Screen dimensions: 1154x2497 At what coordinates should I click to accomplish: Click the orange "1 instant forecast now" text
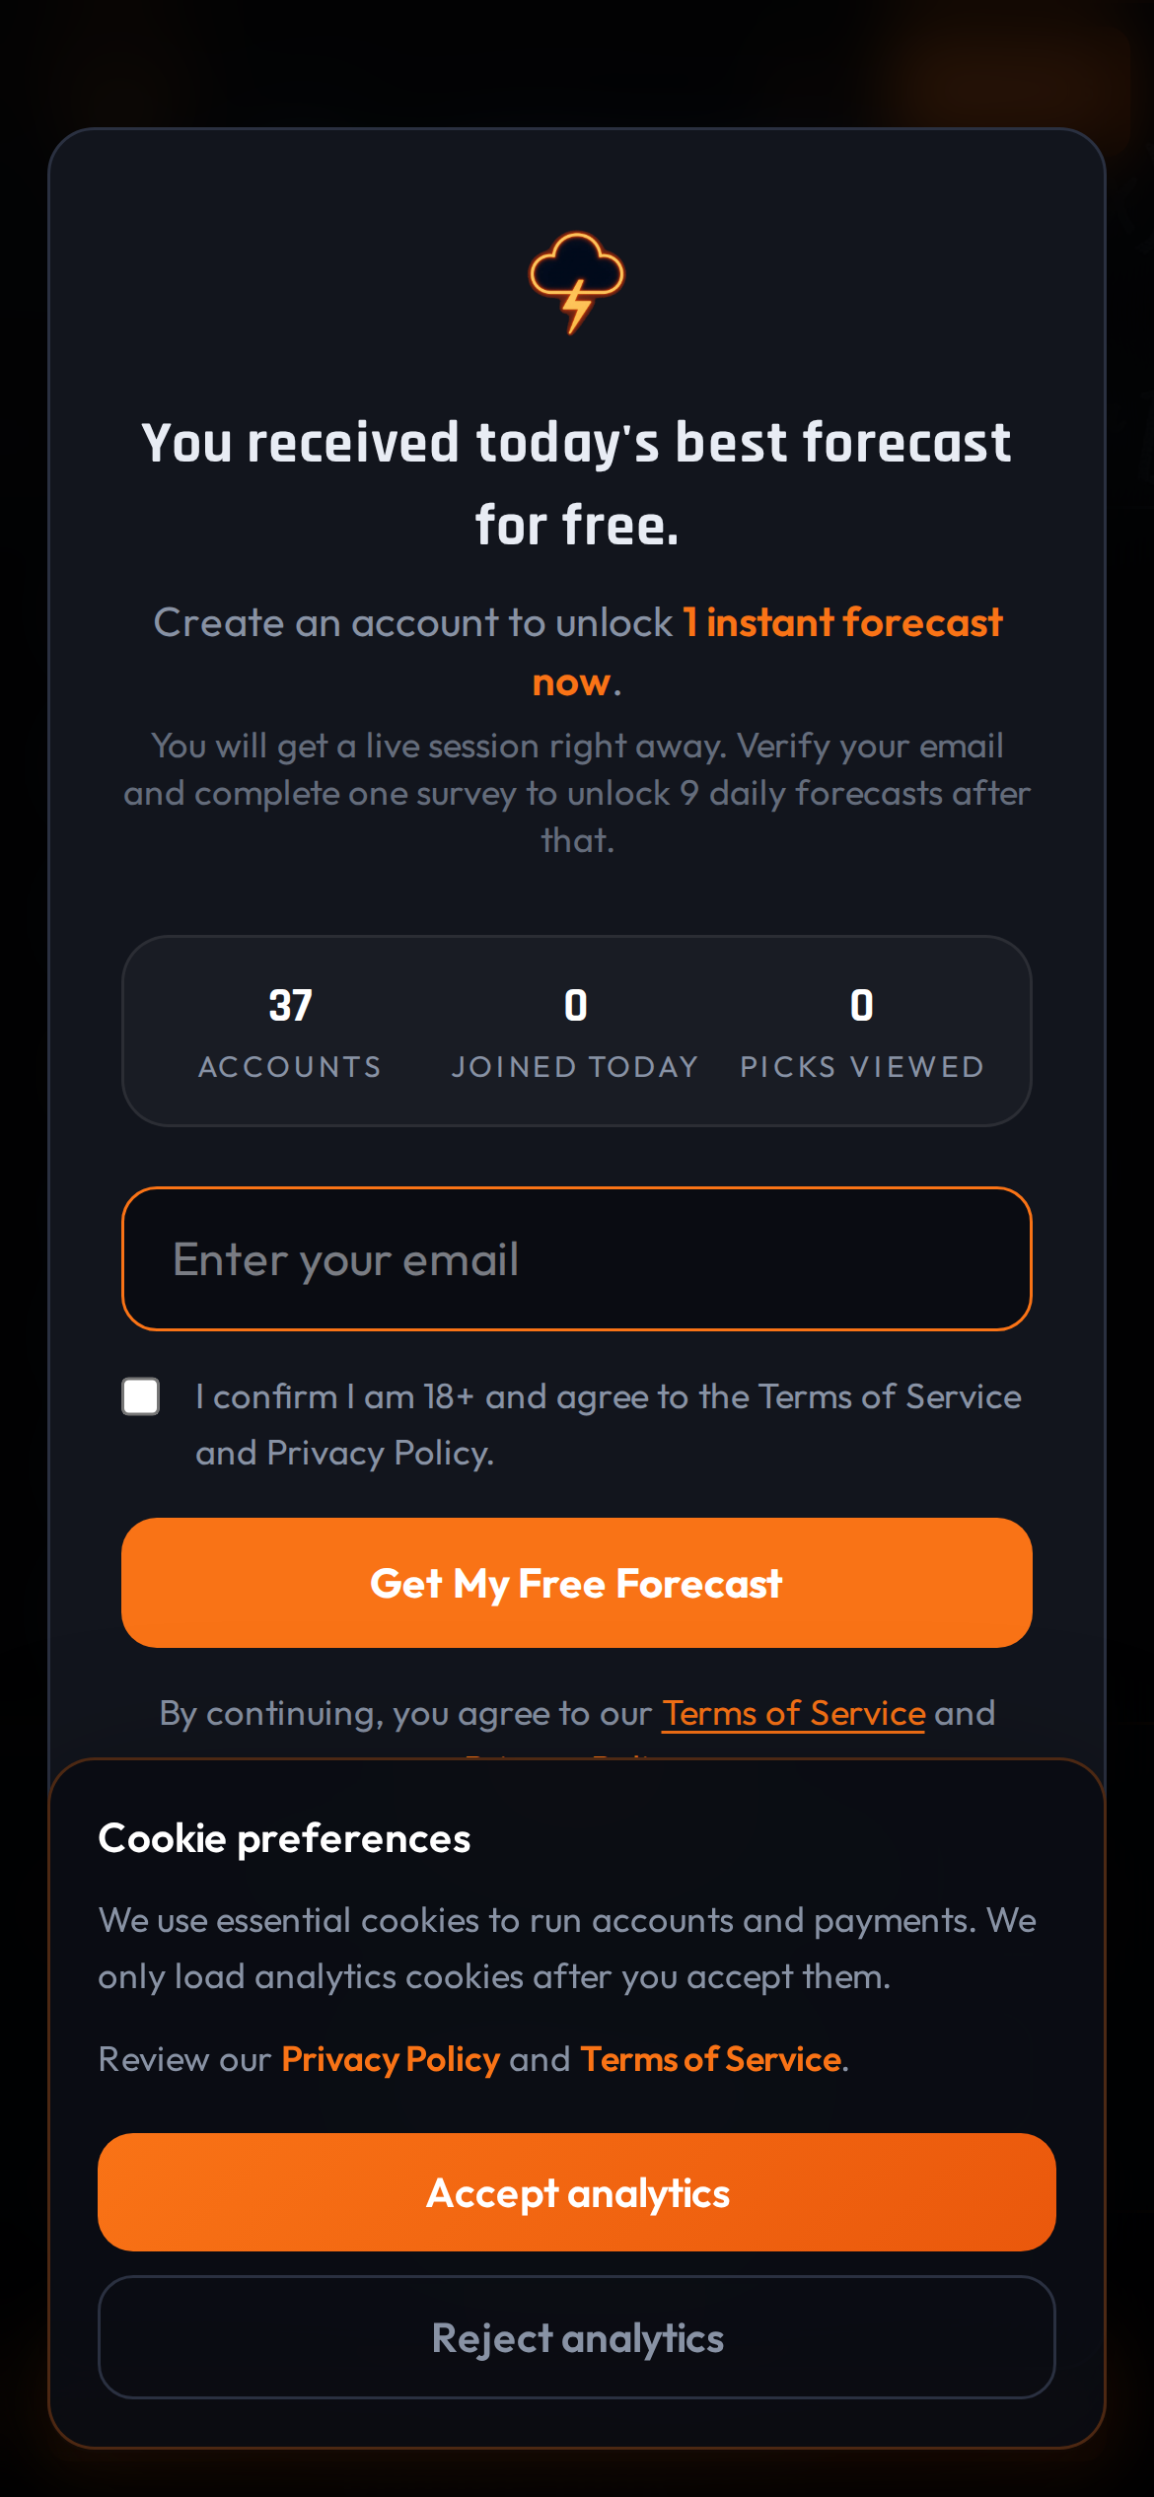pyautogui.click(x=843, y=623)
